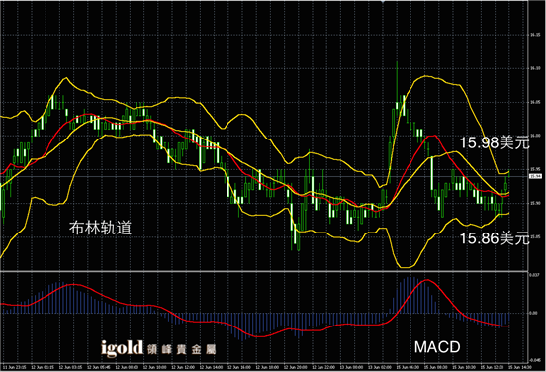Viewport: 546px width, 372px height.
Task: Click the 0.00 MACD zero axis label
Action: [533, 313]
